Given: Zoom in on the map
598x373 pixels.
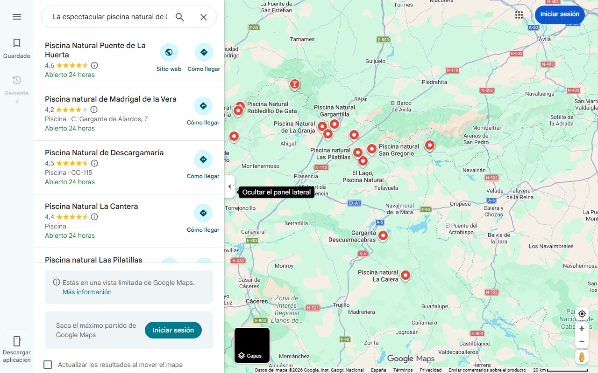Looking at the screenshot, I should click(x=582, y=329).
